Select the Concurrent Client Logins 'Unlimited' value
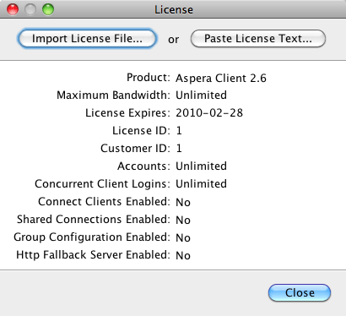The image size is (346, 316). pos(202,184)
